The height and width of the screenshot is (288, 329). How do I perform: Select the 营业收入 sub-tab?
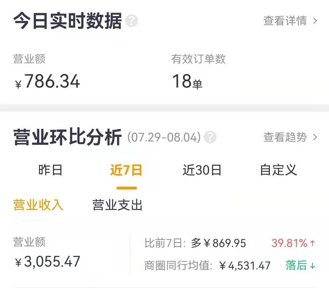[x=38, y=205]
